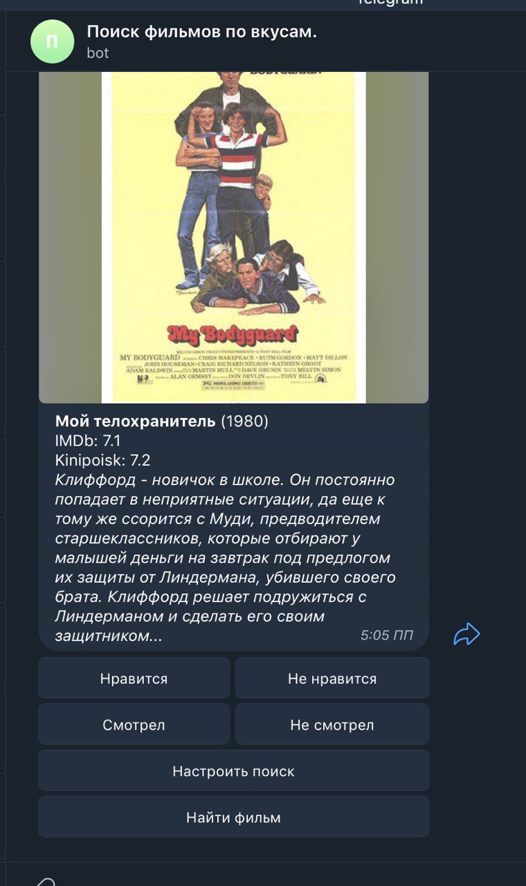
Task: Click the 'Kinipoisk: 7.2' rating line
Action: coord(103,460)
